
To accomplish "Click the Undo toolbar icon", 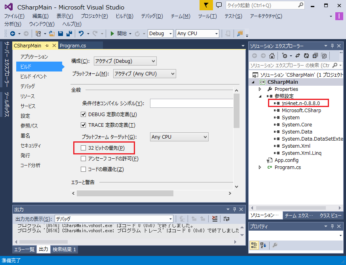I will pos(81,34).
